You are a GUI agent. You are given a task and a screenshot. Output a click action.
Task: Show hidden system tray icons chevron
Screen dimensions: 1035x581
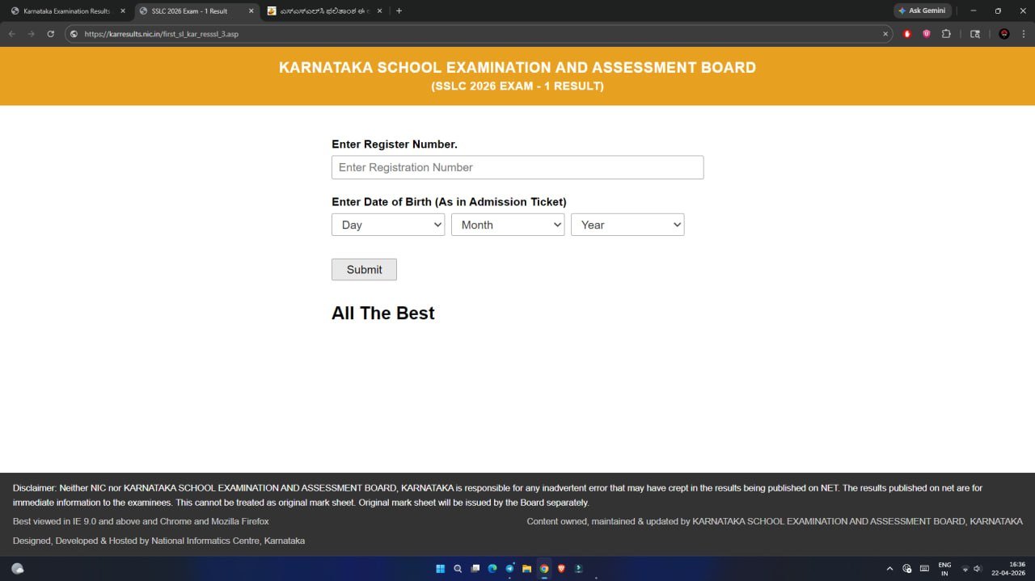click(889, 569)
